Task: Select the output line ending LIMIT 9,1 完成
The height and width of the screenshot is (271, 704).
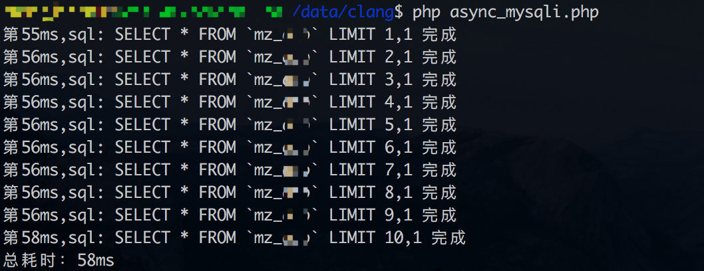Action: click(x=230, y=215)
